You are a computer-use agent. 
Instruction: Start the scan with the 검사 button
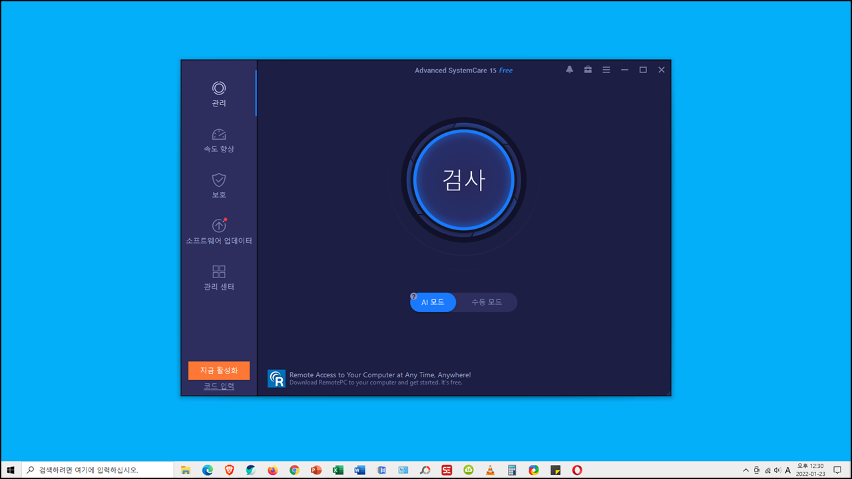(x=464, y=180)
